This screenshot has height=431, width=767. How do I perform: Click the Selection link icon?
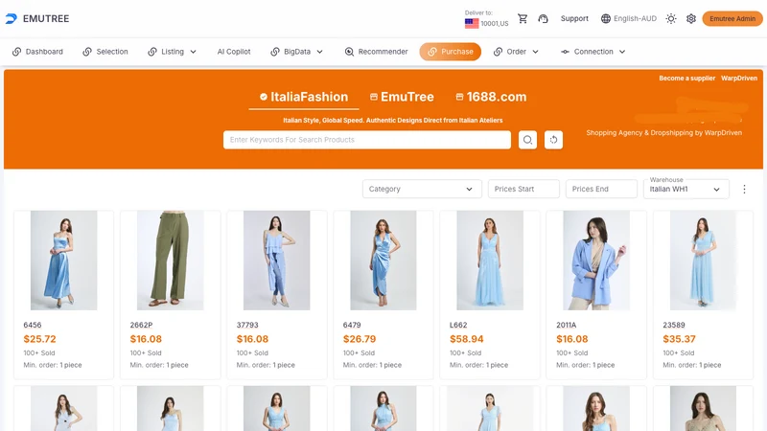pyautogui.click(x=87, y=52)
